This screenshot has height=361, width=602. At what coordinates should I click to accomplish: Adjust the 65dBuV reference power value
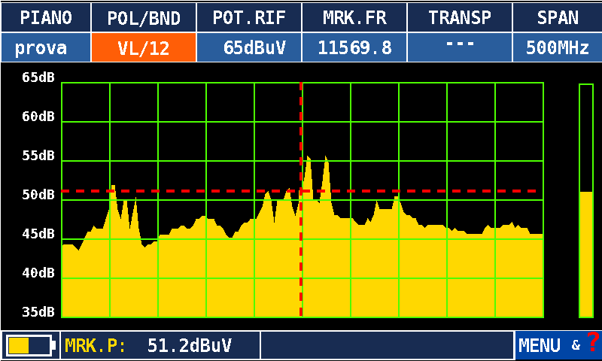(249, 47)
